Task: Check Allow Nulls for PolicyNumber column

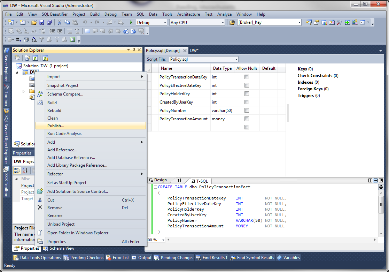Action: tap(247, 110)
